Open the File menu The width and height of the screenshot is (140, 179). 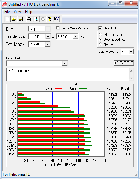pos(7,12)
